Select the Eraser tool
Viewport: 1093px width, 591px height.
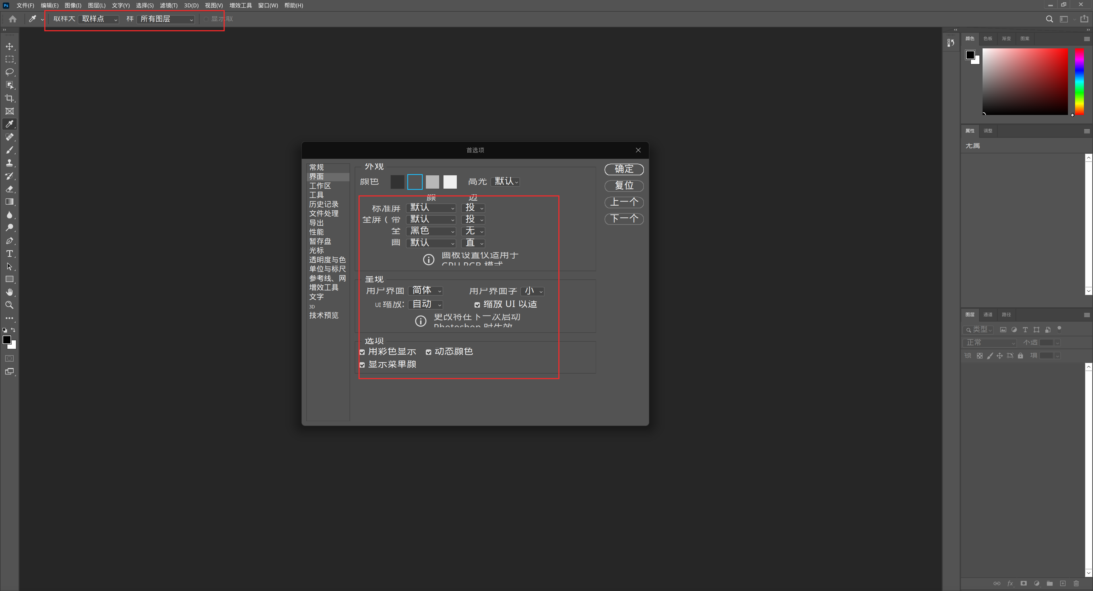9,189
